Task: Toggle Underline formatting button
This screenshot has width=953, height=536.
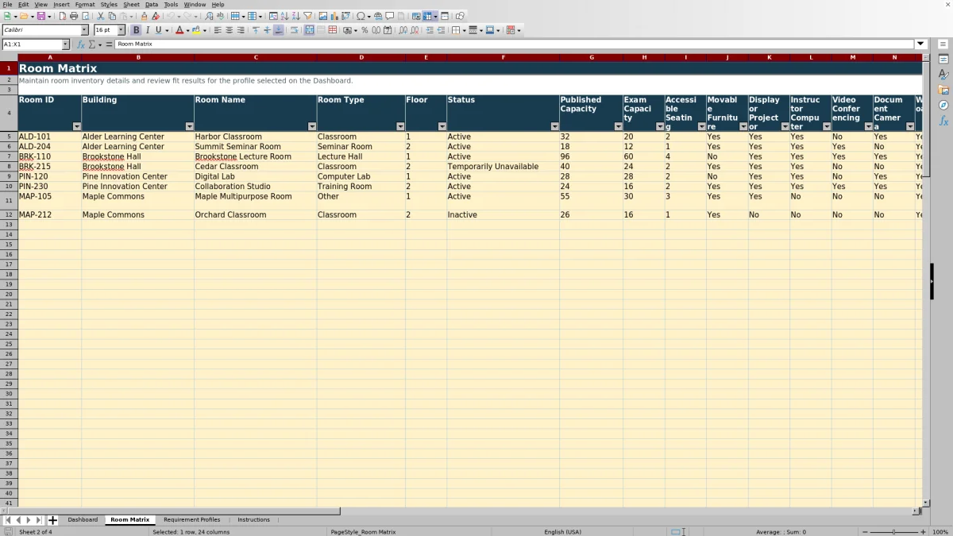Action: click(x=158, y=30)
